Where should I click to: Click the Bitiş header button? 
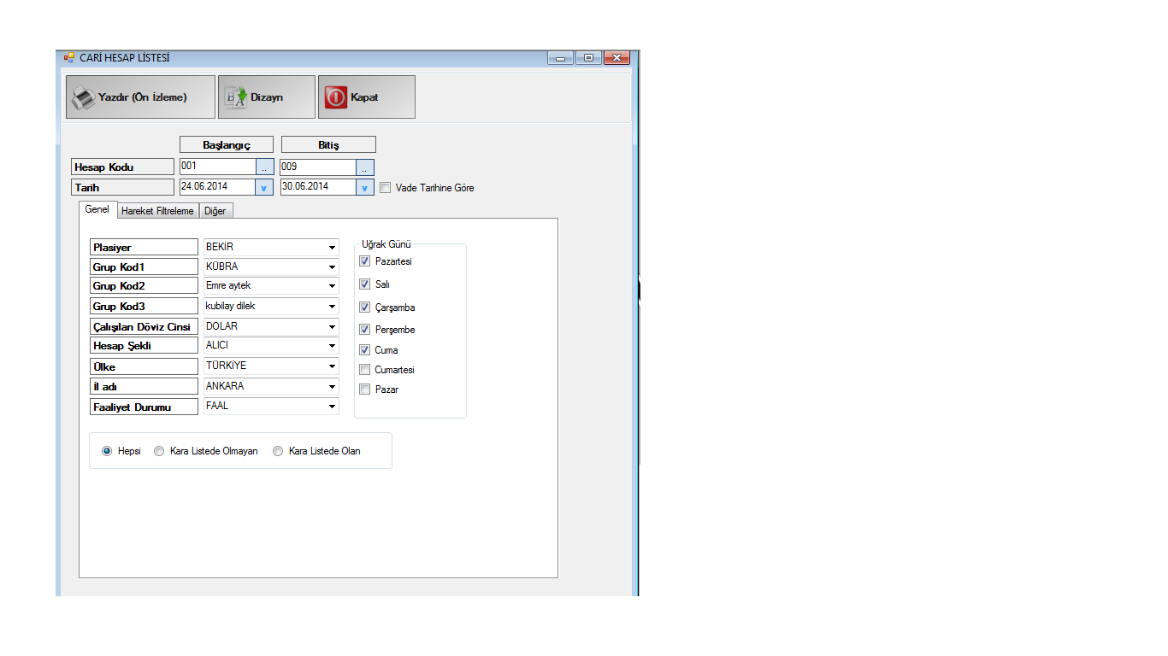(x=328, y=145)
